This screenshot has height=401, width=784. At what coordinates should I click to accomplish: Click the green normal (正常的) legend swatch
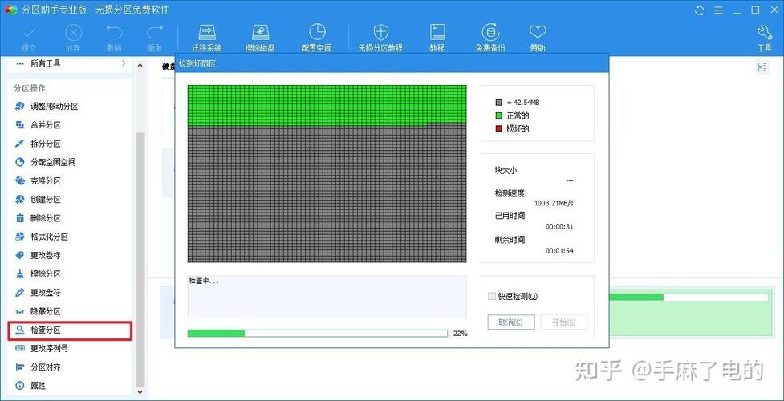click(x=498, y=115)
